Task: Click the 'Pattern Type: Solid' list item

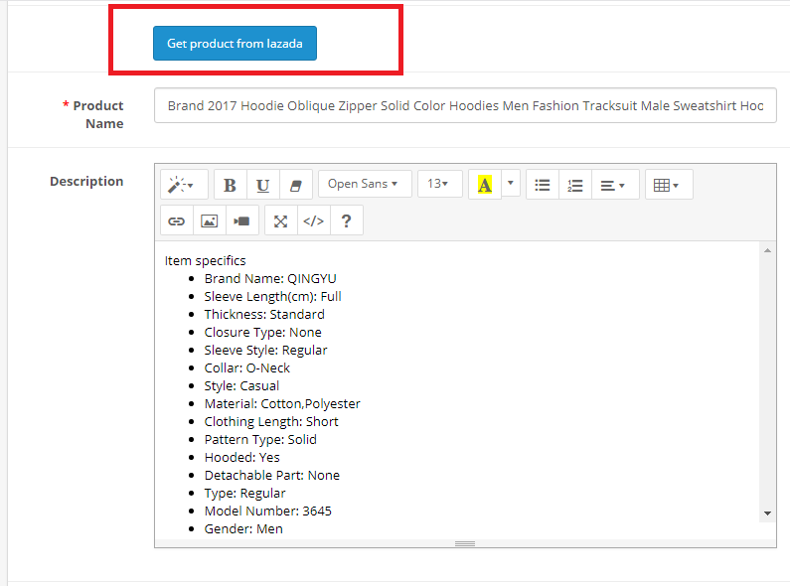Action: point(260,439)
